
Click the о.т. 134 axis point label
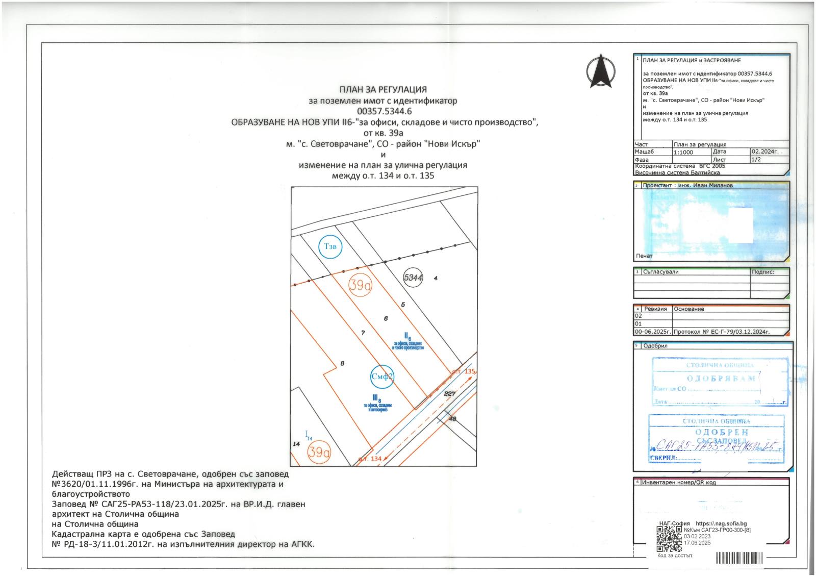(370, 459)
